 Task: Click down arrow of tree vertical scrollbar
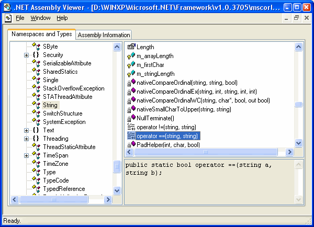117,190
